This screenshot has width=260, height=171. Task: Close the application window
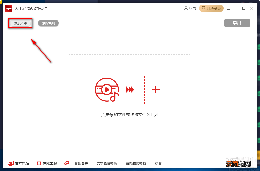coord(251,8)
